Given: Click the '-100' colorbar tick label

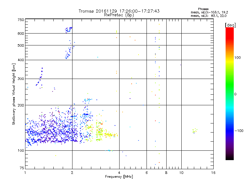Looking at the screenshot, I should (x=239, y=131).
